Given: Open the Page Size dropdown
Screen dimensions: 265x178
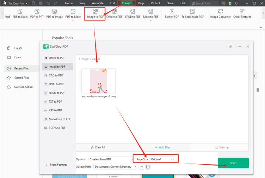Looking at the screenshot, I should coord(161,159).
